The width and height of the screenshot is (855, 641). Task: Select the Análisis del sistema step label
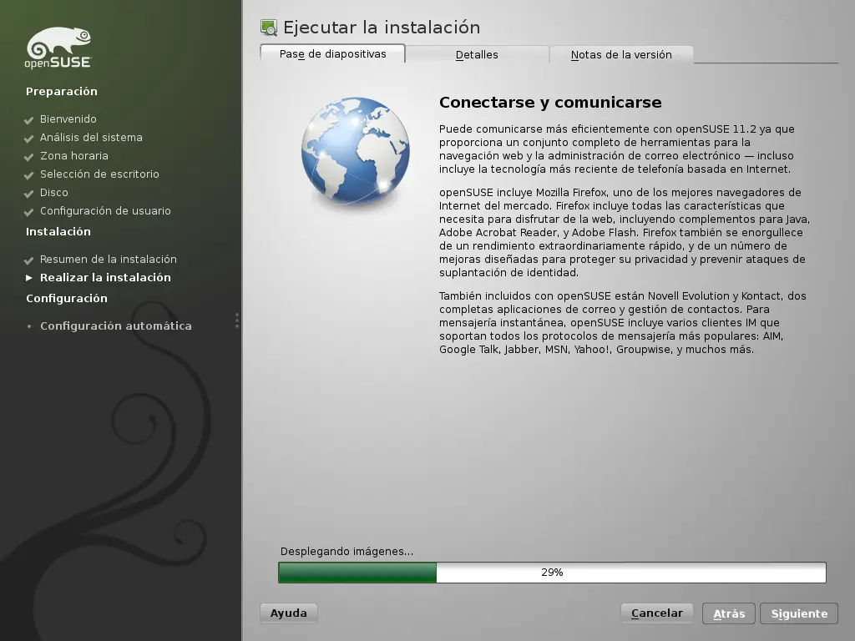pyautogui.click(x=91, y=138)
